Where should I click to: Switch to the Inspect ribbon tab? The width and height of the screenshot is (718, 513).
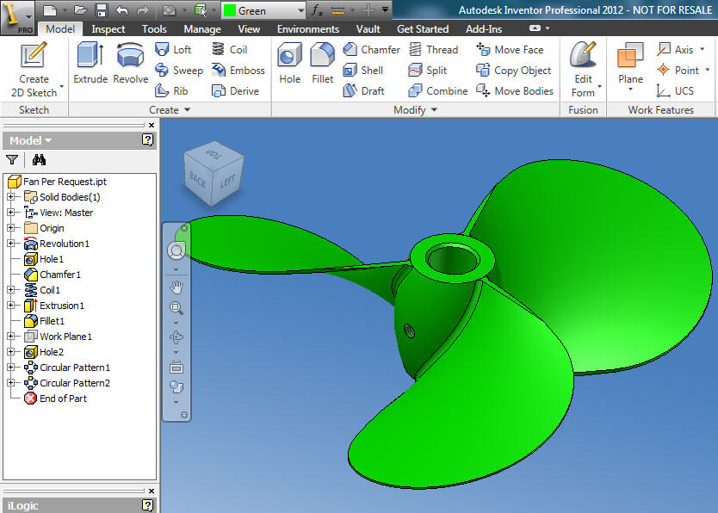tap(108, 28)
